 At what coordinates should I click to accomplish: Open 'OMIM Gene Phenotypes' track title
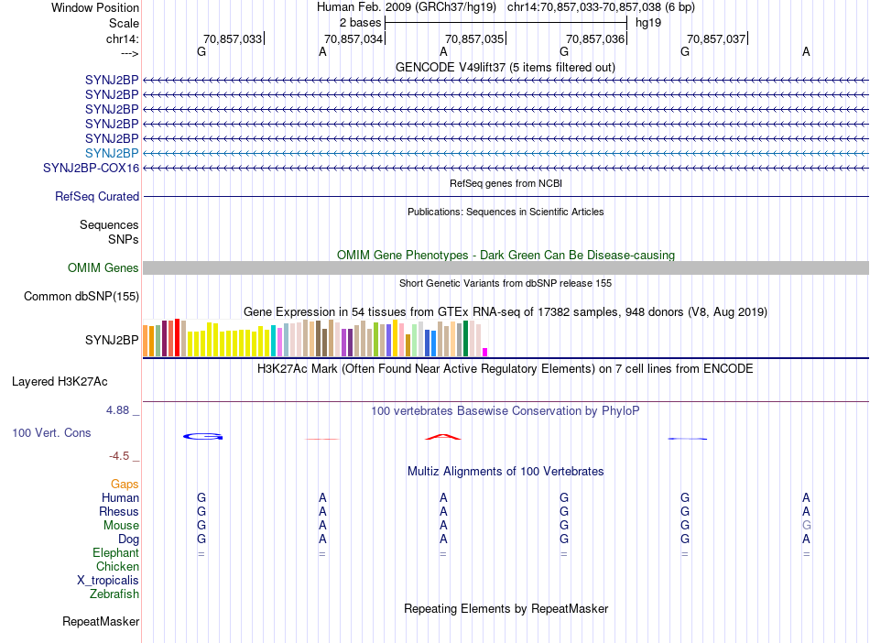click(x=506, y=255)
